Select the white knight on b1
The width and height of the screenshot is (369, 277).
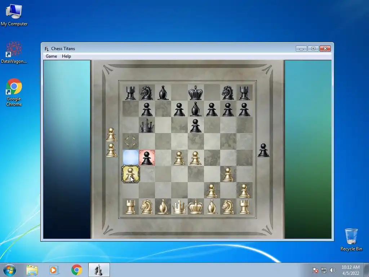(147, 207)
